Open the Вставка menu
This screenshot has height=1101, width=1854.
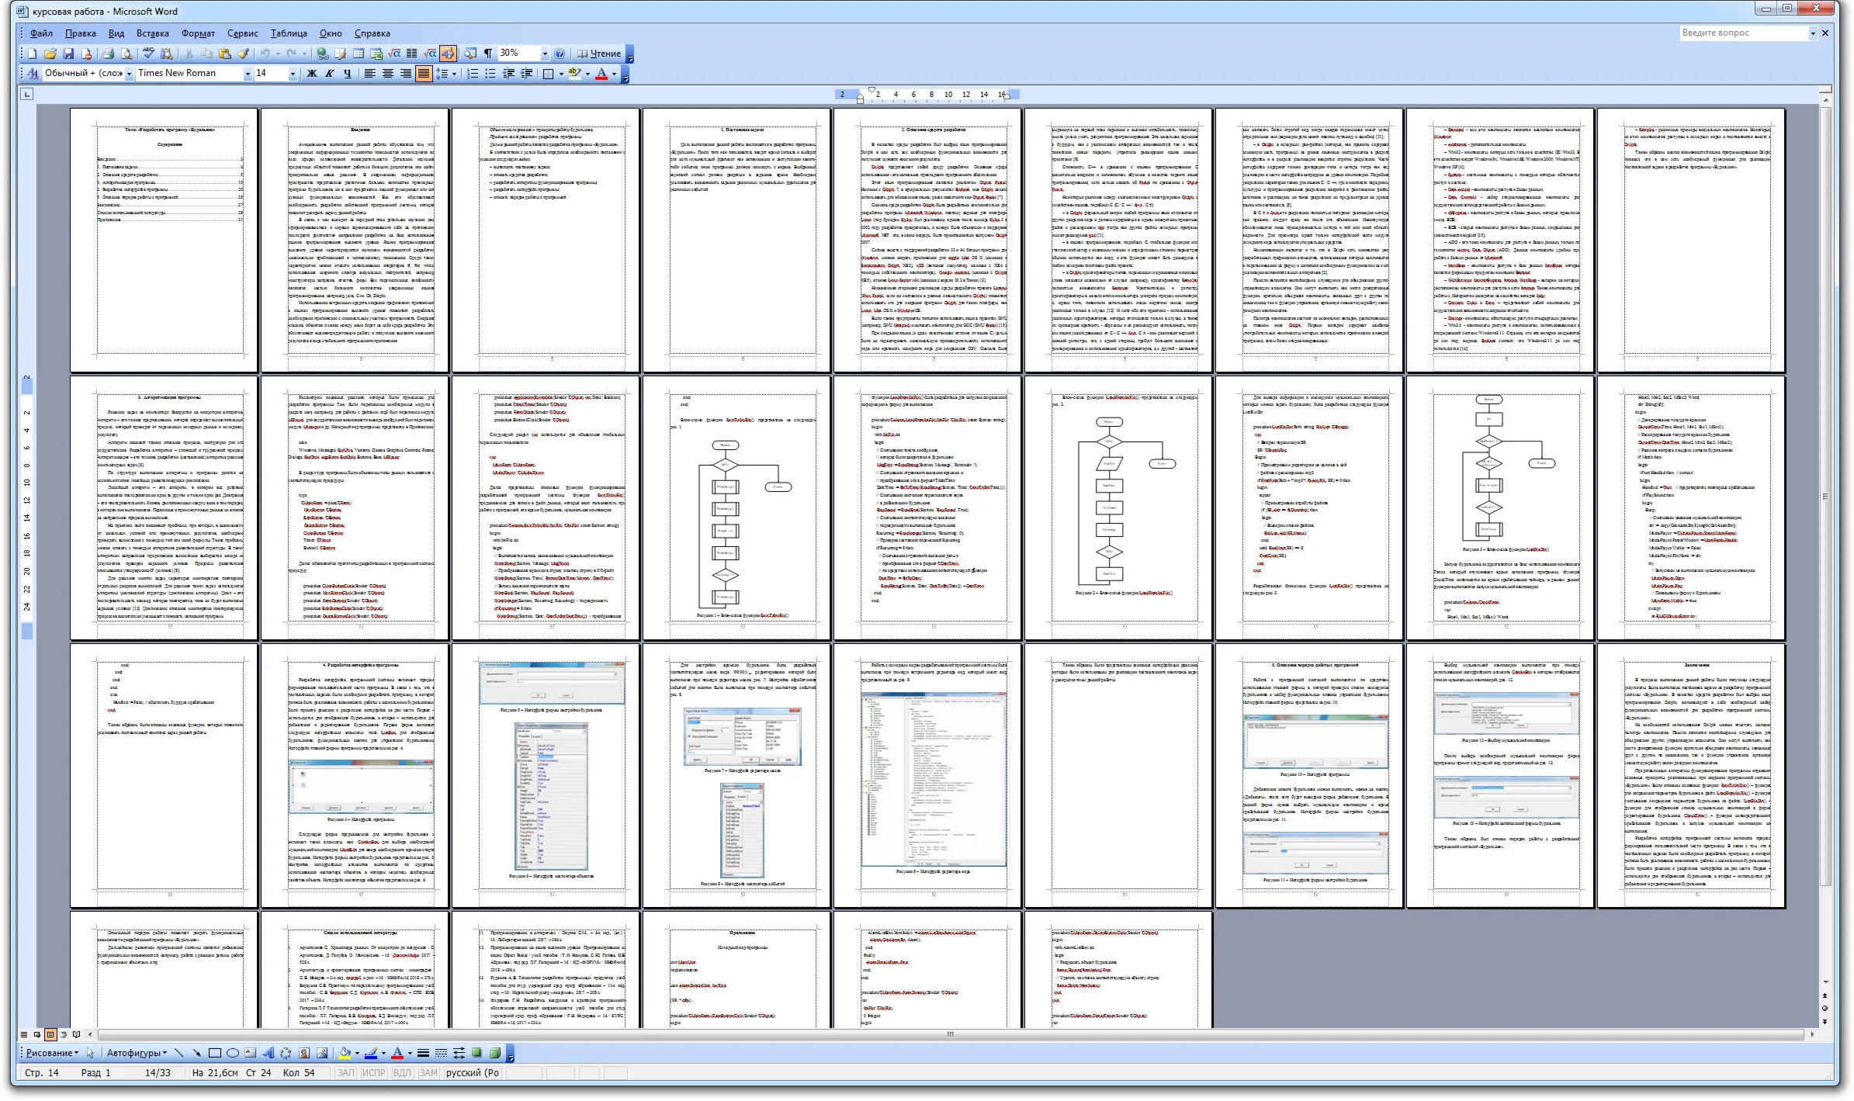tap(152, 33)
